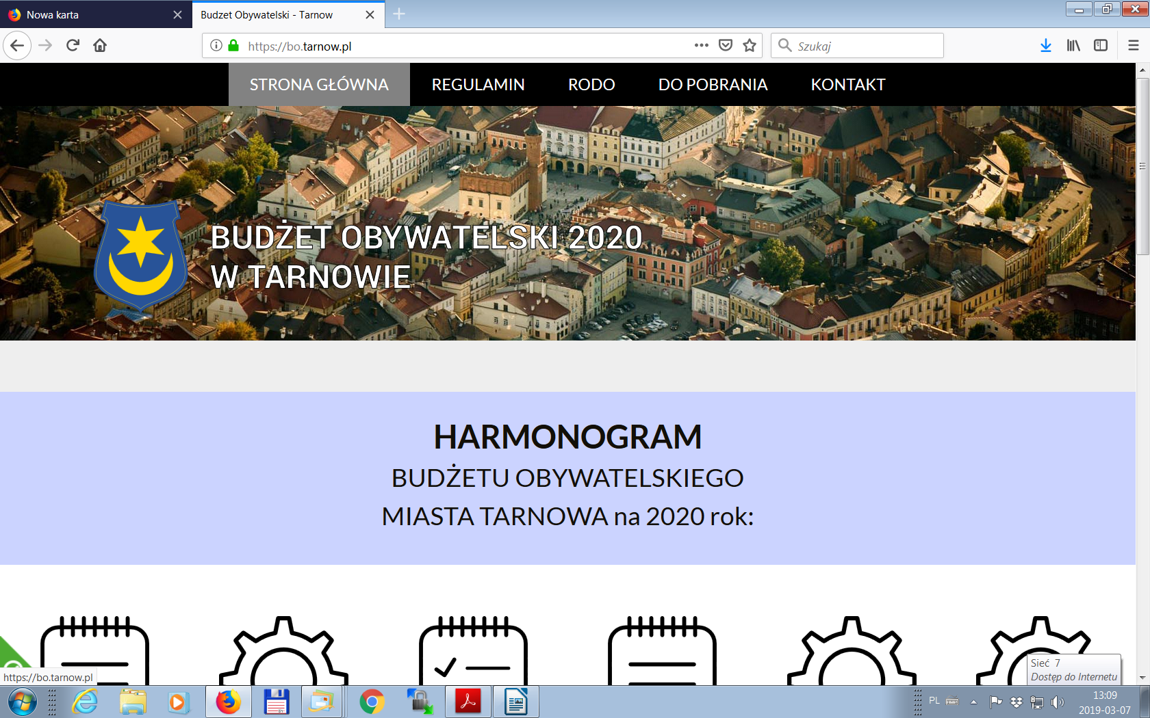Image resolution: width=1150 pixels, height=718 pixels.
Task: Click the PL language indicator
Action: [x=934, y=701]
